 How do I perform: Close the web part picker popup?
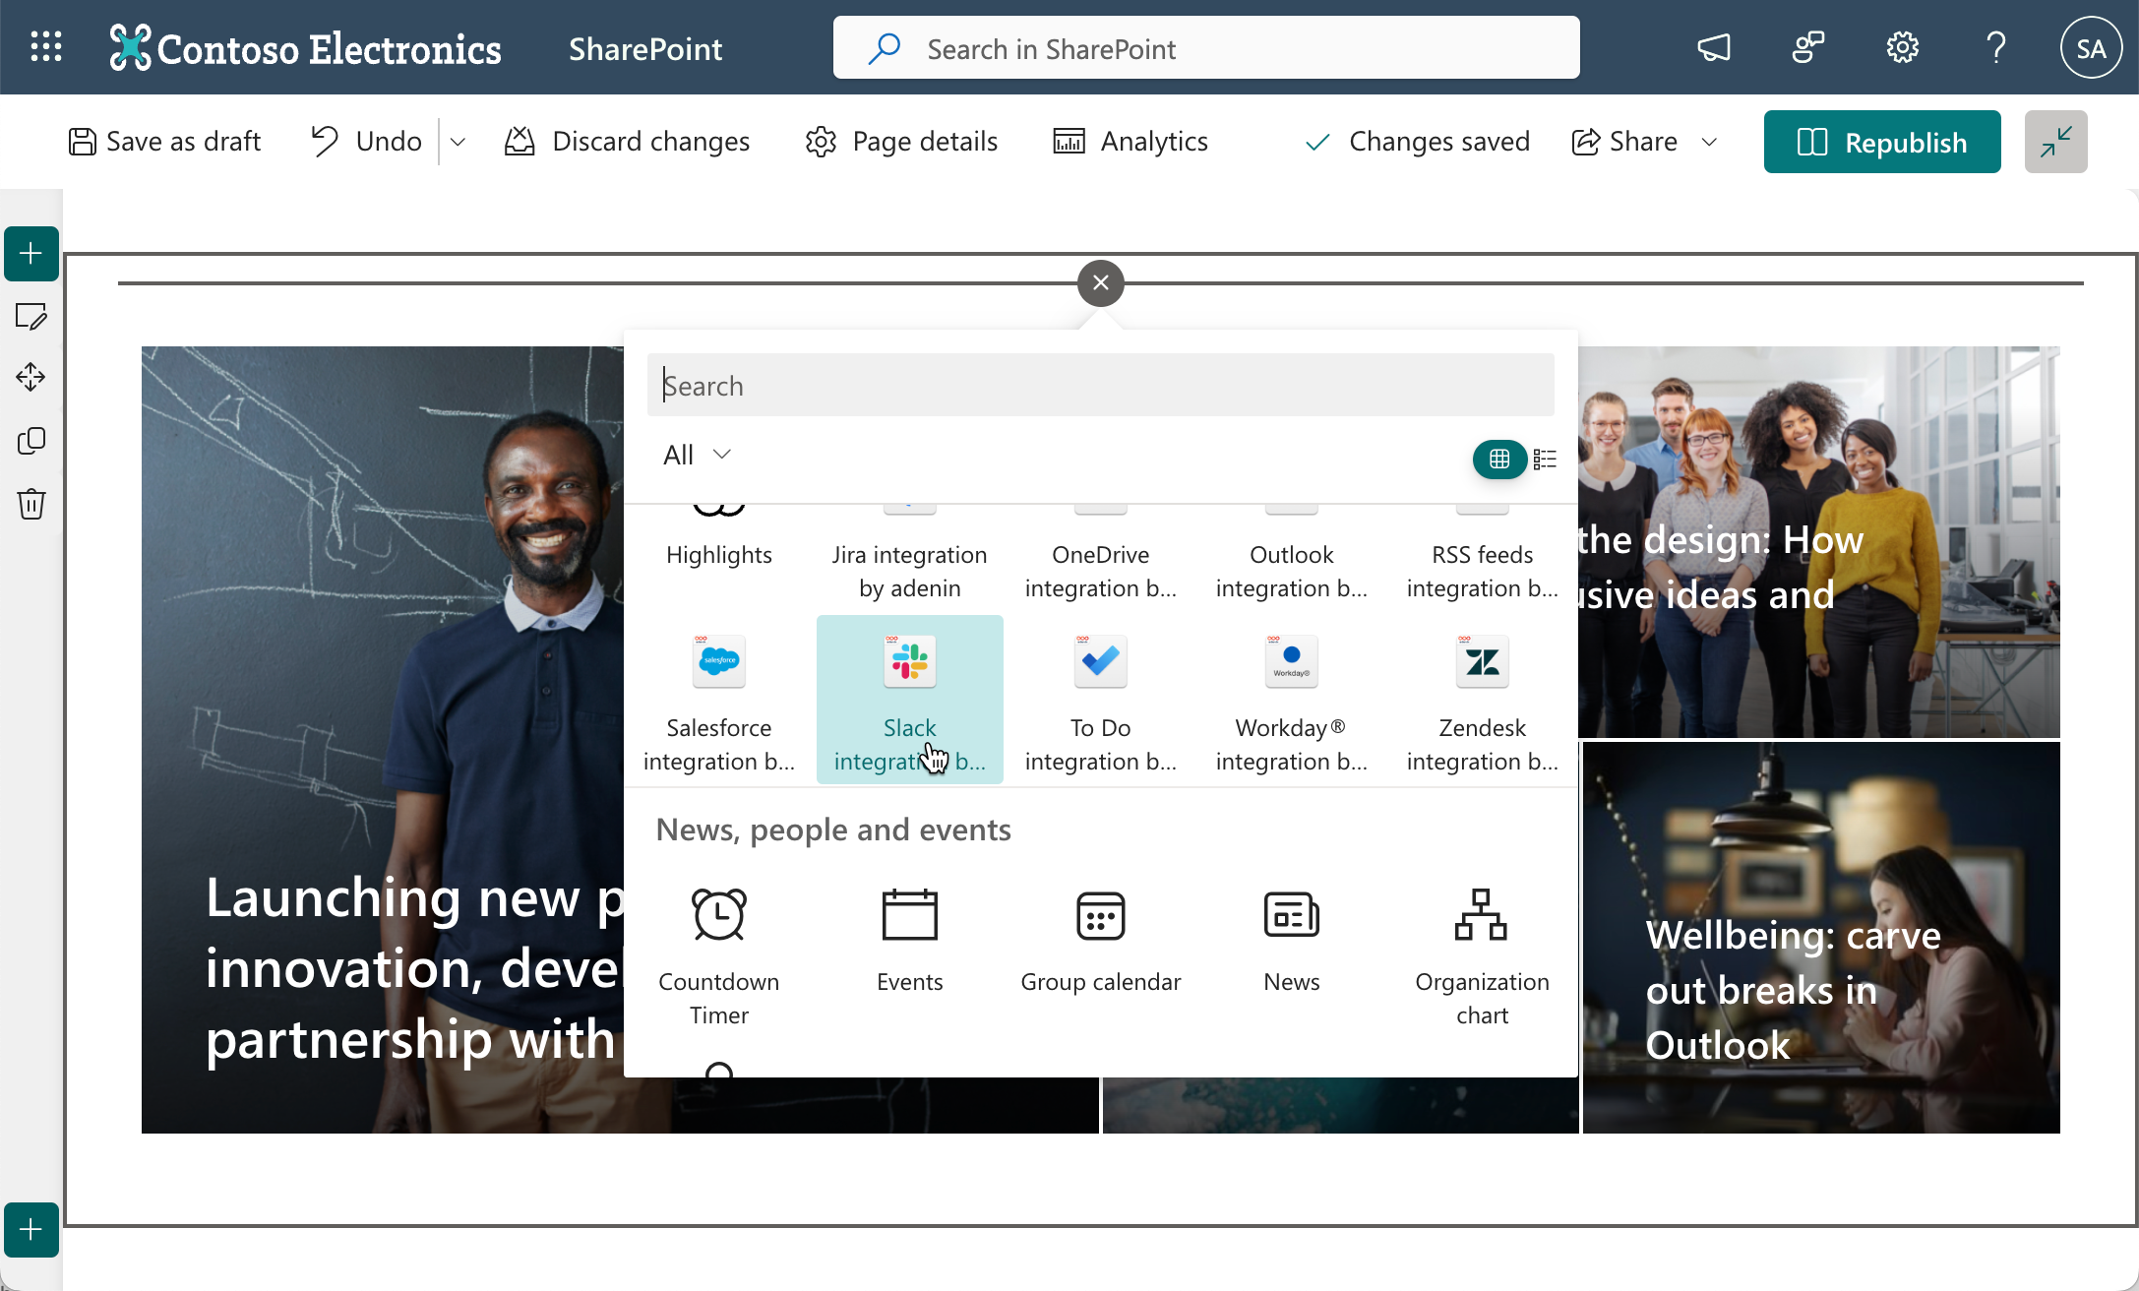(x=1100, y=283)
